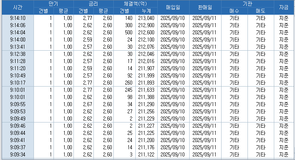Click the 500 volume cell
The width and height of the screenshot is (295, 160).
click(x=125, y=33)
